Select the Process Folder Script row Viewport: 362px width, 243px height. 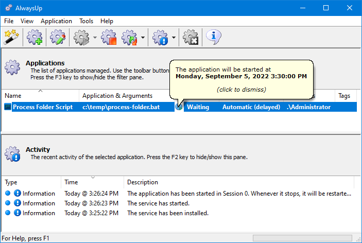tap(179, 107)
